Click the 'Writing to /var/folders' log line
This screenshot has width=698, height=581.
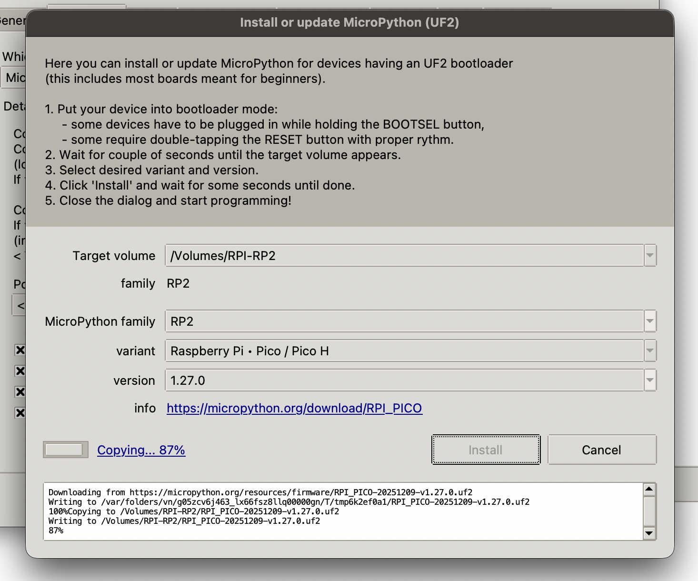coord(289,502)
